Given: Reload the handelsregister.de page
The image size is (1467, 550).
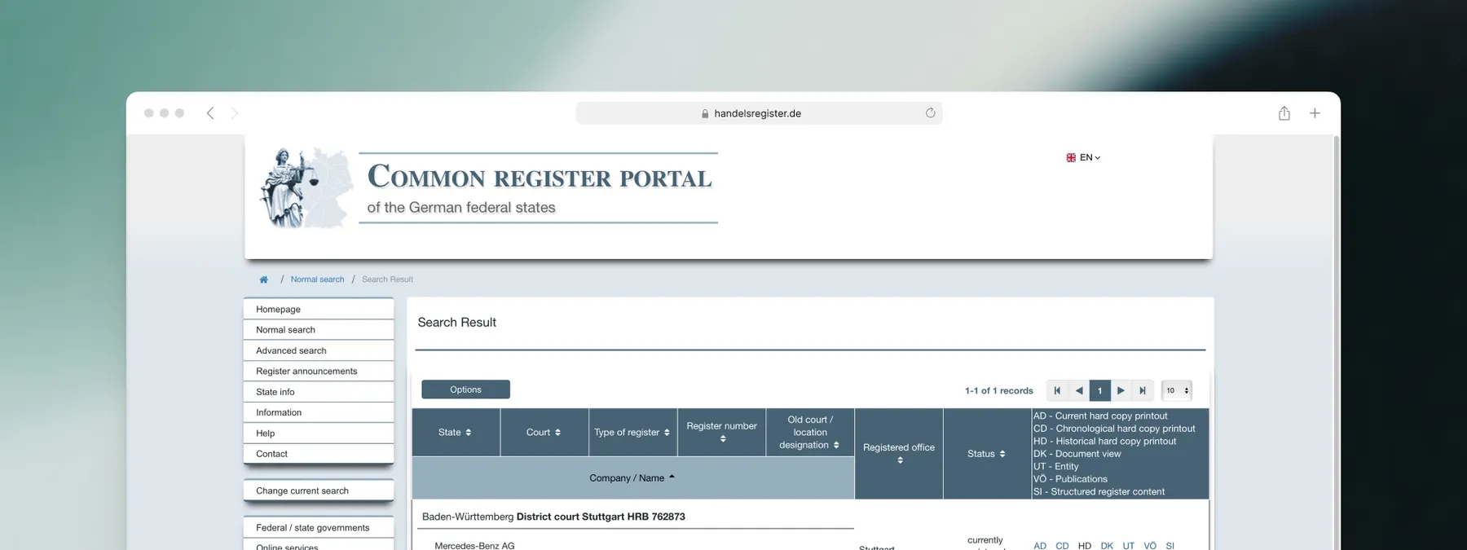Looking at the screenshot, I should pos(930,113).
